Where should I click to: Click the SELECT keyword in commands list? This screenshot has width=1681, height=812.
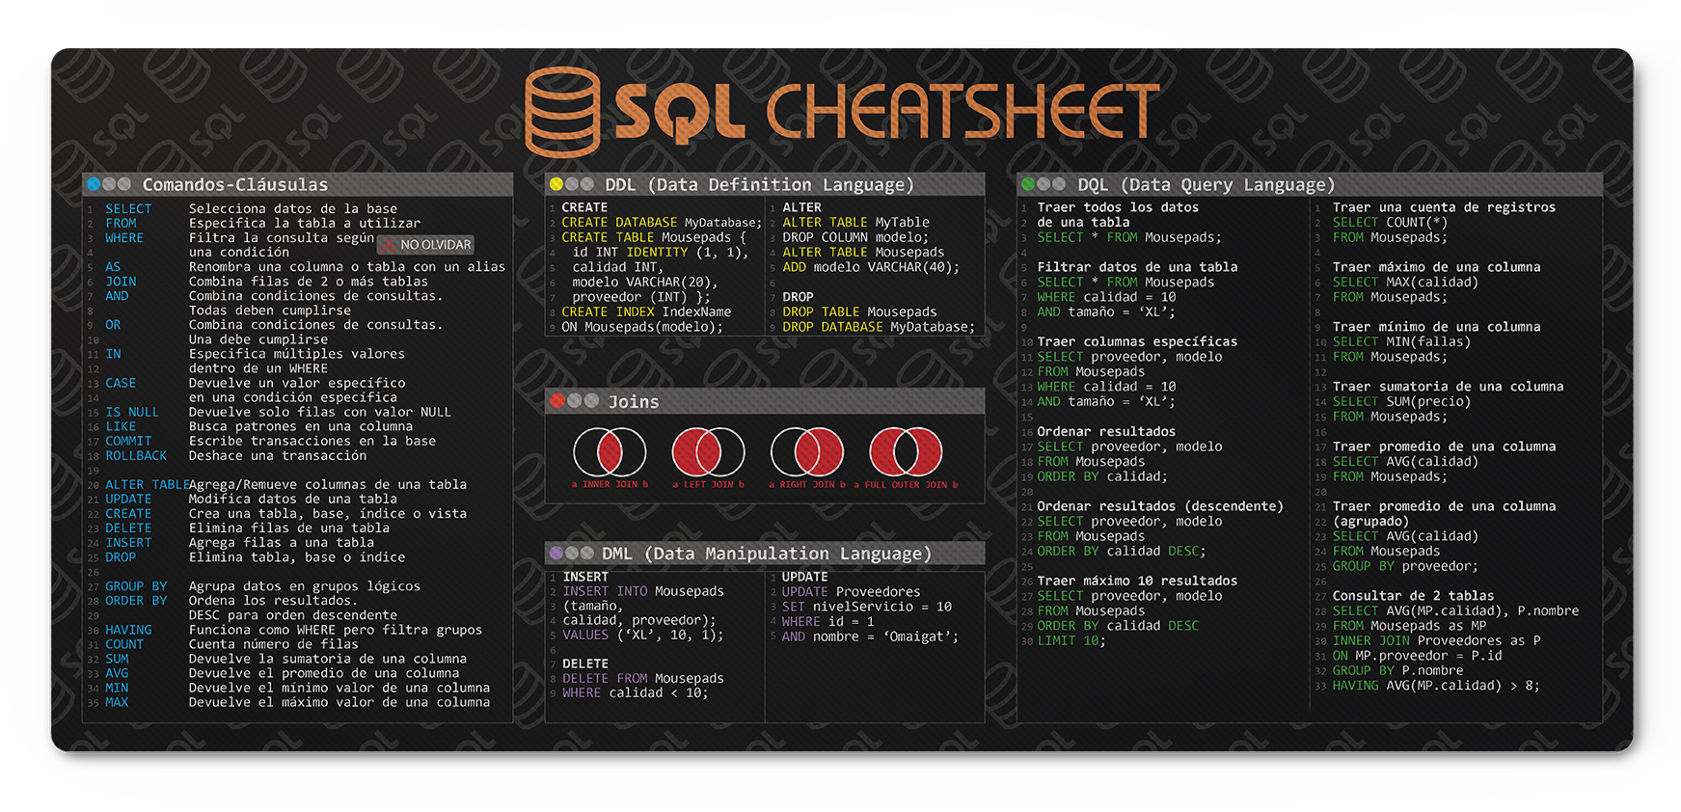tap(128, 209)
